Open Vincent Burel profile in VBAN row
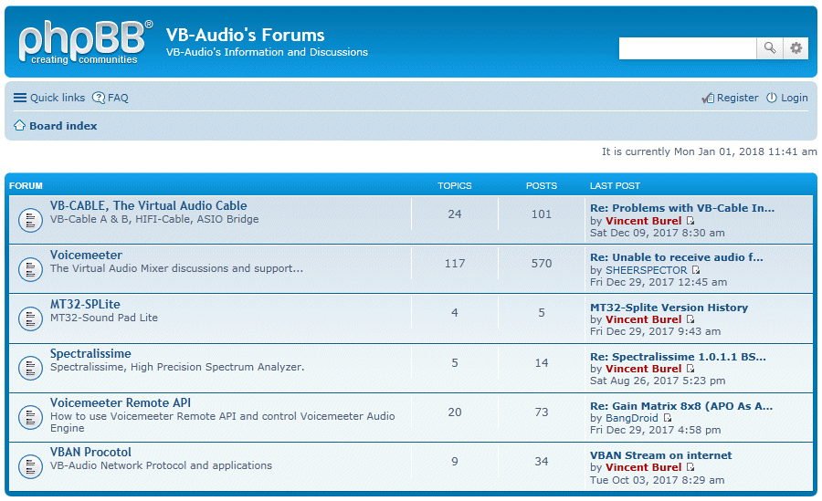The image size is (822, 501). pyautogui.click(x=643, y=467)
